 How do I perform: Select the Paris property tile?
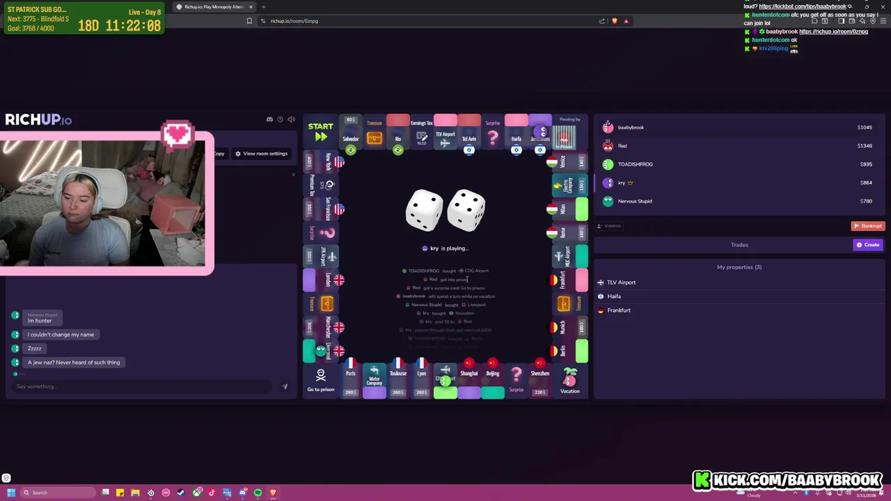pyautogui.click(x=351, y=381)
